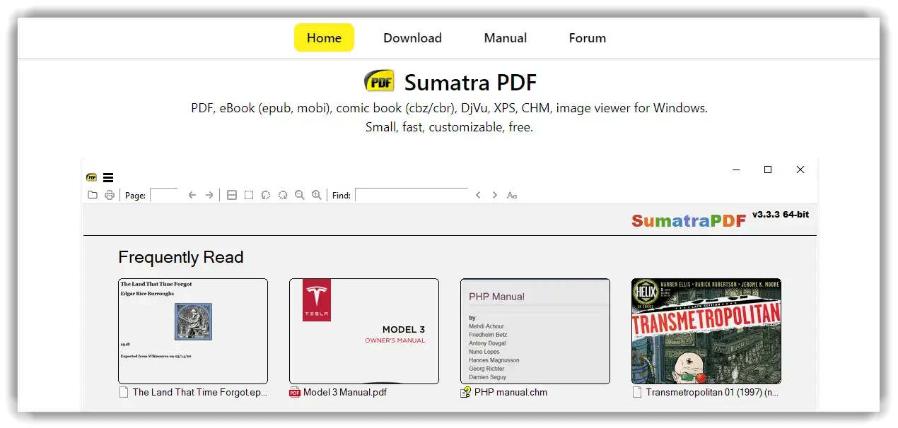Click the Zoom Out magnifier
This screenshot has height=428, width=898.
coord(300,195)
